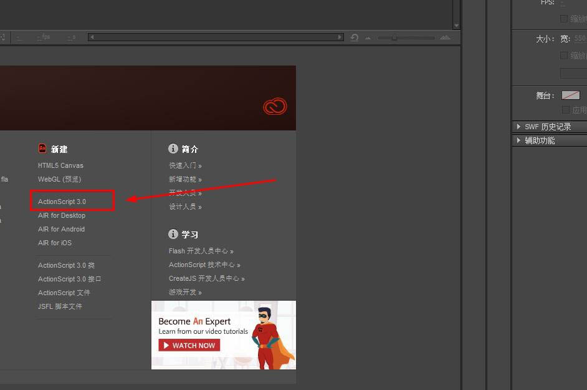Click the 宽 width value 550
Screen dimensions: 587x390
[x=580, y=38]
